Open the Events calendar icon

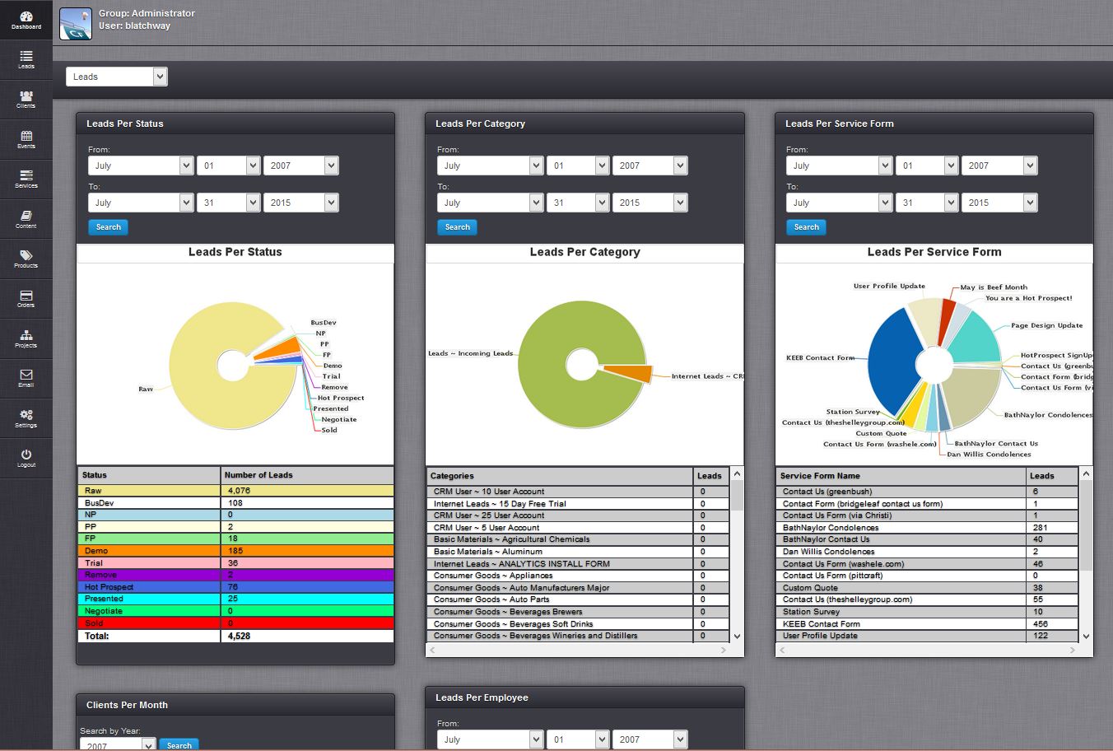coord(26,139)
